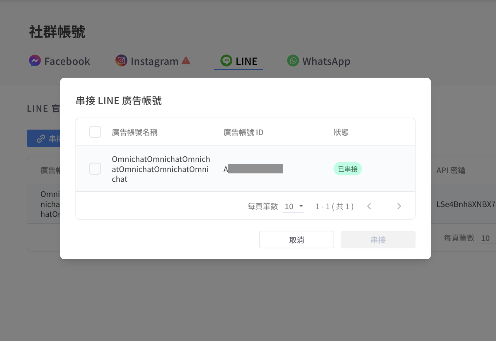Click the 已串接 status badge
Viewport: 496px width, 341px height.
[x=348, y=169]
